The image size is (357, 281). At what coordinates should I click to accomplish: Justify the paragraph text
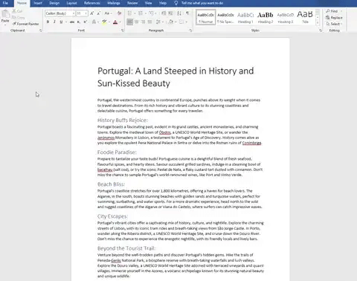[x=149, y=22]
